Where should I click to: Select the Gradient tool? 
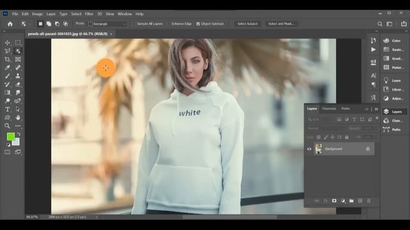point(7,93)
